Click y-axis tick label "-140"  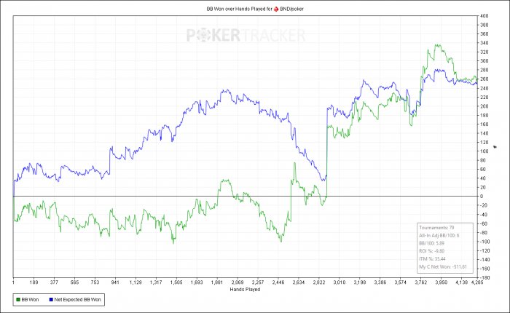pyautogui.click(x=484, y=260)
